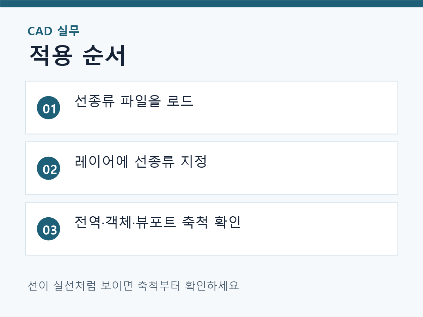Select the text 전역·객체·뷰포트 축척 확인

pos(158,222)
